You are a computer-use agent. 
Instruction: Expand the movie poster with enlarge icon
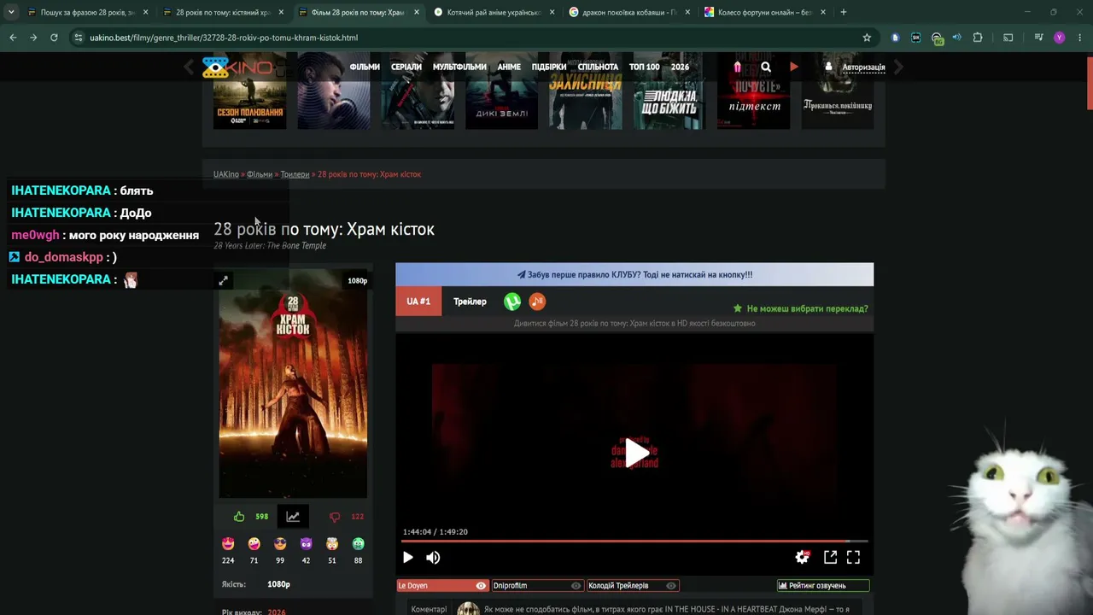click(223, 280)
